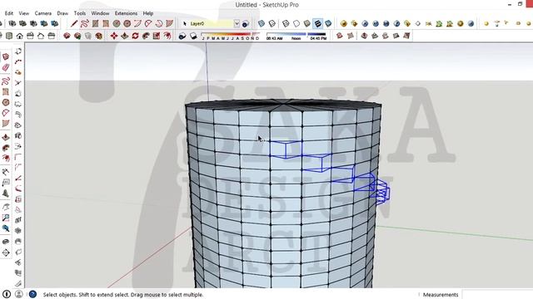Enable Wireframe face style
Screen dimensions: 533x299
point(286,24)
